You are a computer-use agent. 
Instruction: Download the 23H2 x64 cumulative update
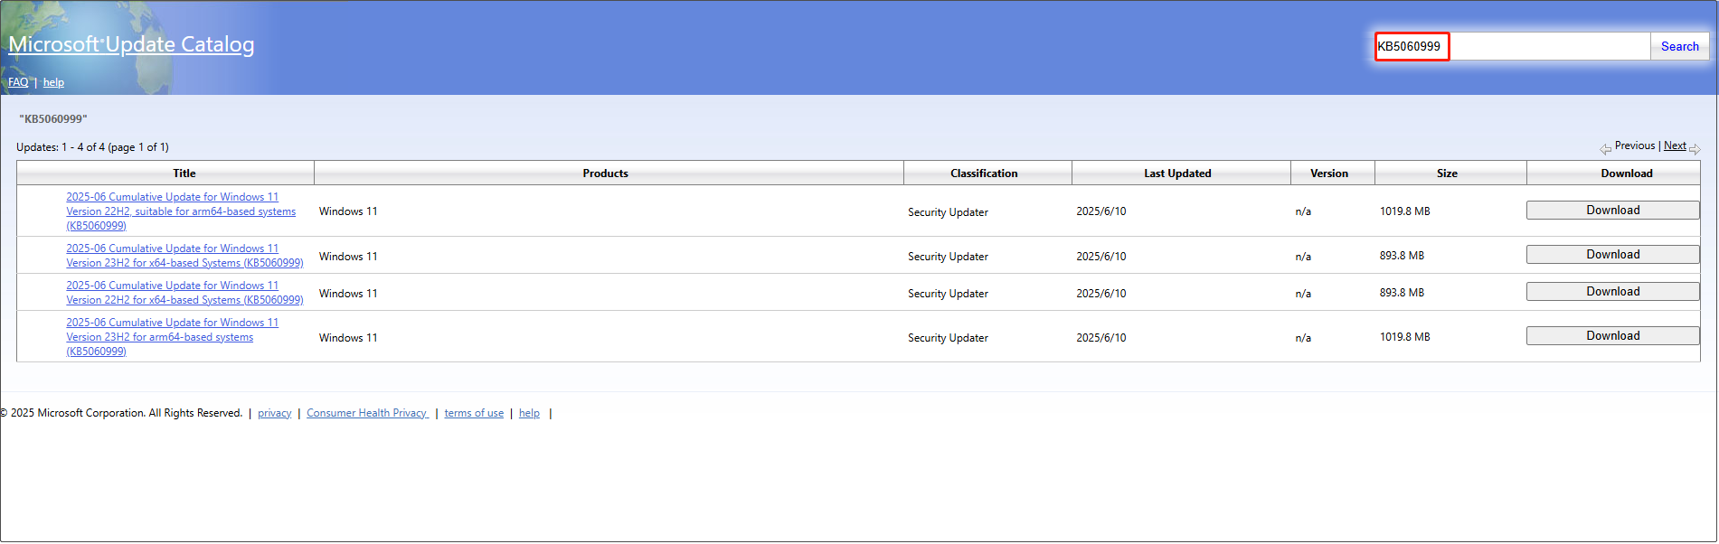[1612, 255]
